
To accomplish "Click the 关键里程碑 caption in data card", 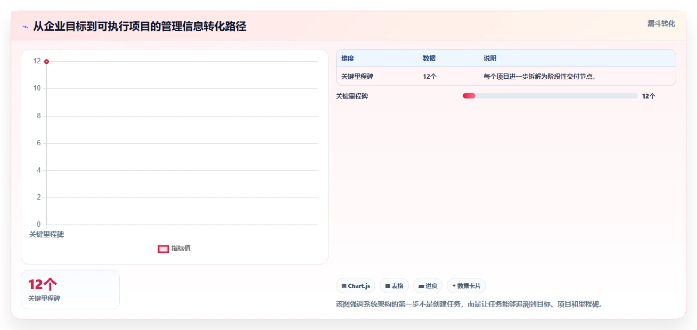I will click(44, 299).
